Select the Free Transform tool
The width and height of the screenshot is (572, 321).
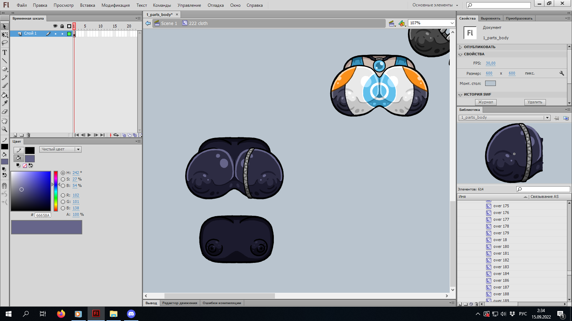[x=5, y=35]
